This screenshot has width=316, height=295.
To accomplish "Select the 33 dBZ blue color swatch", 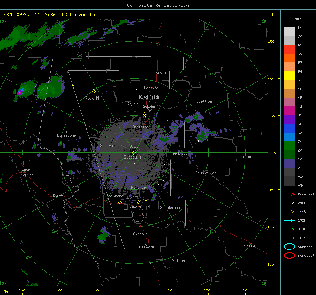I will click(x=289, y=128).
